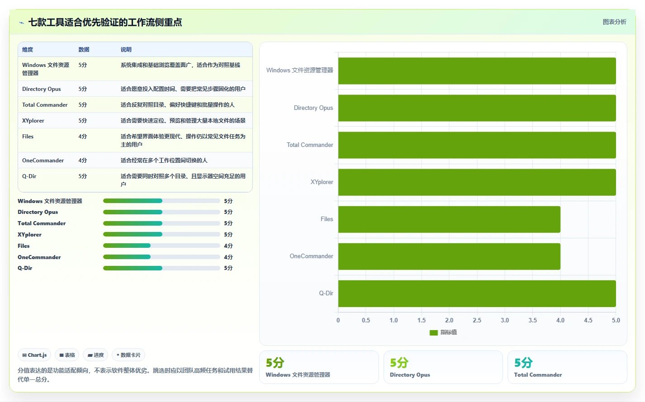Click the OneCommander progress bar
The width and height of the screenshot is (645, 402).
161,257
